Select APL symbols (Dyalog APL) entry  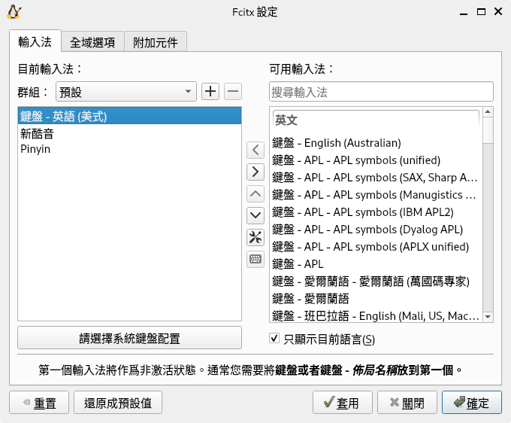pyautogui.click(x=376, y=230)
